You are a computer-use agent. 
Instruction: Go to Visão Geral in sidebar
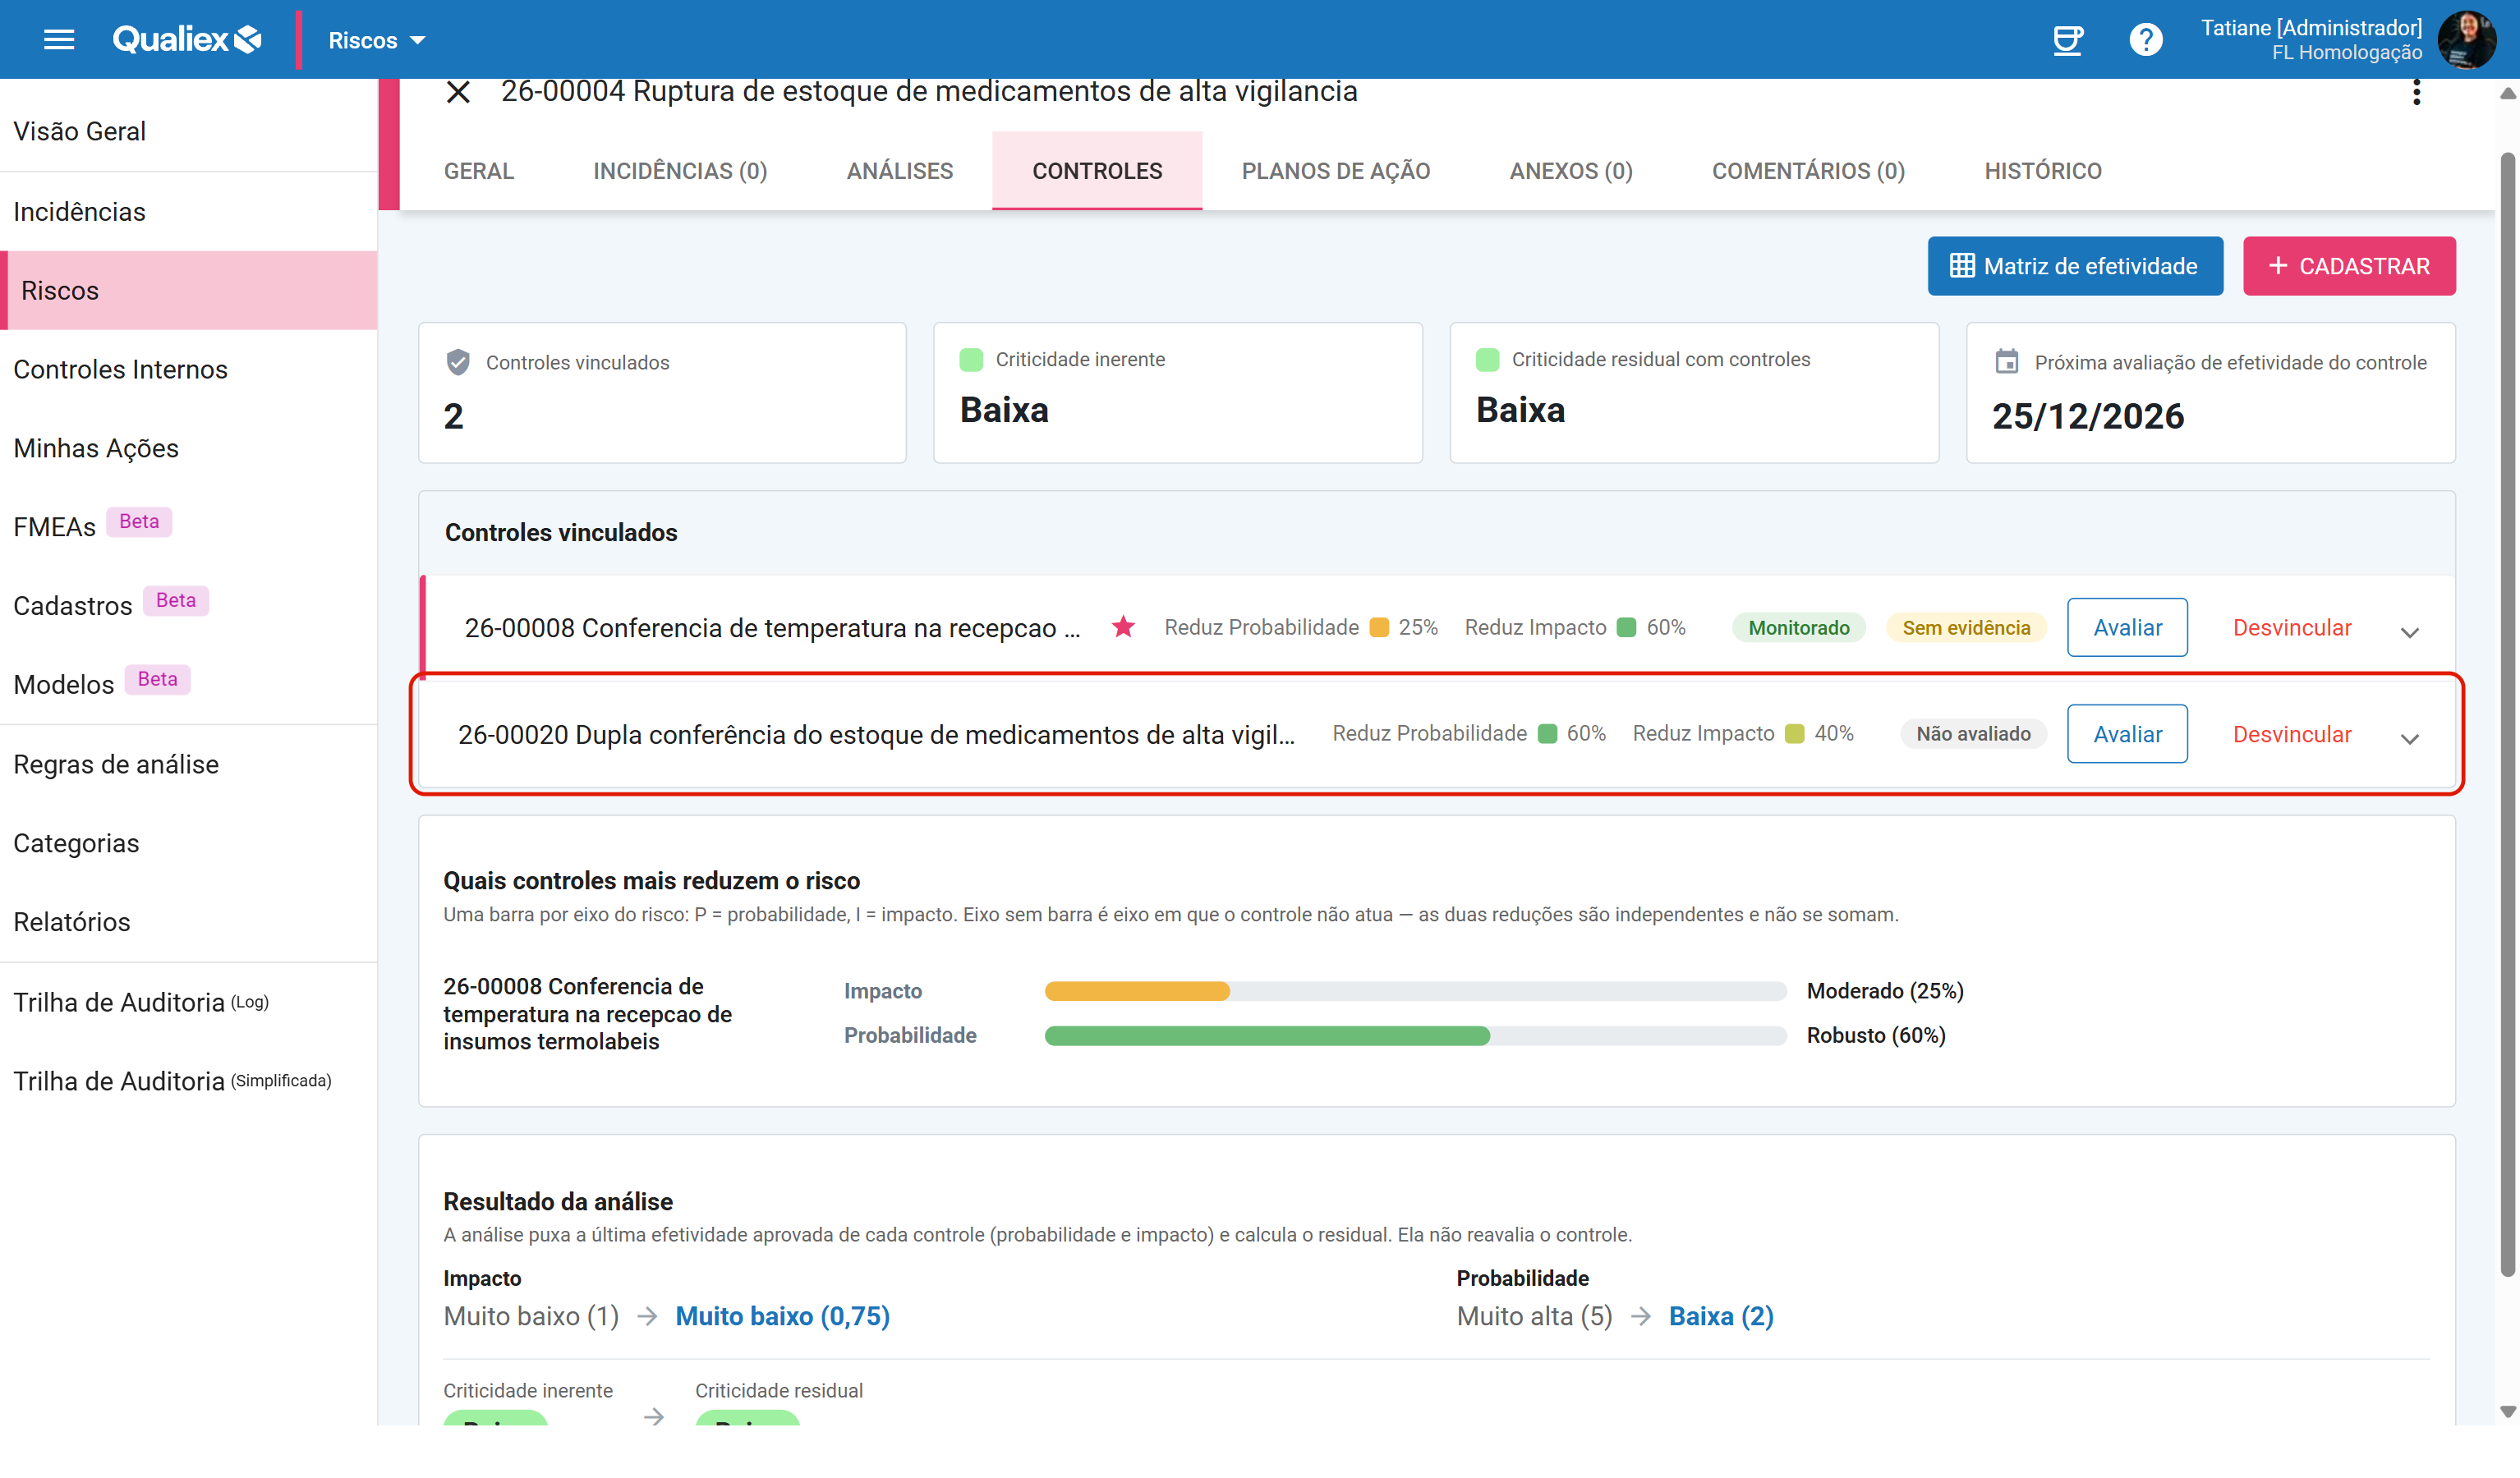189,131
